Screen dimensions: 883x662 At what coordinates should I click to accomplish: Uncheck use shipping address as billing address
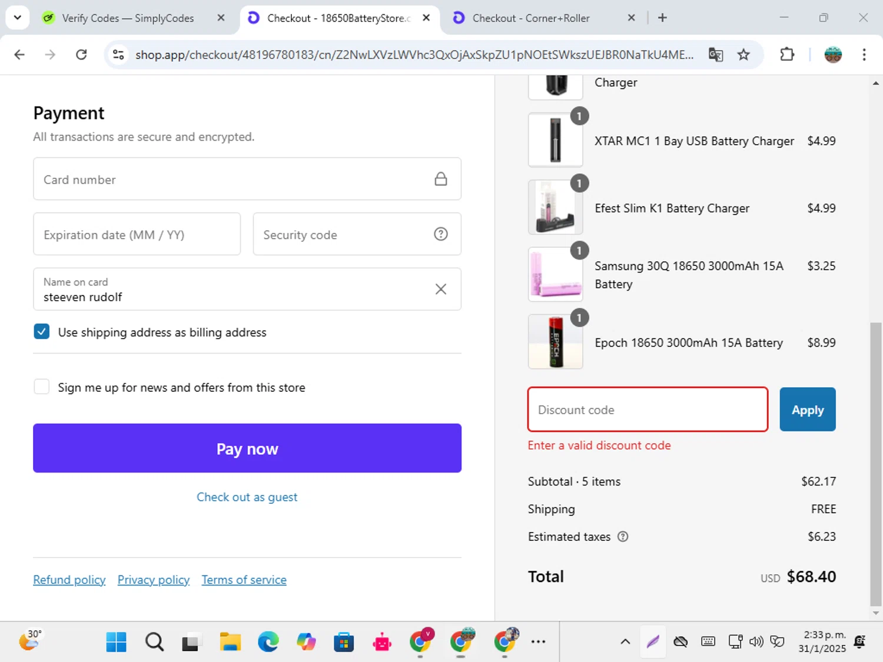(41, 332)
